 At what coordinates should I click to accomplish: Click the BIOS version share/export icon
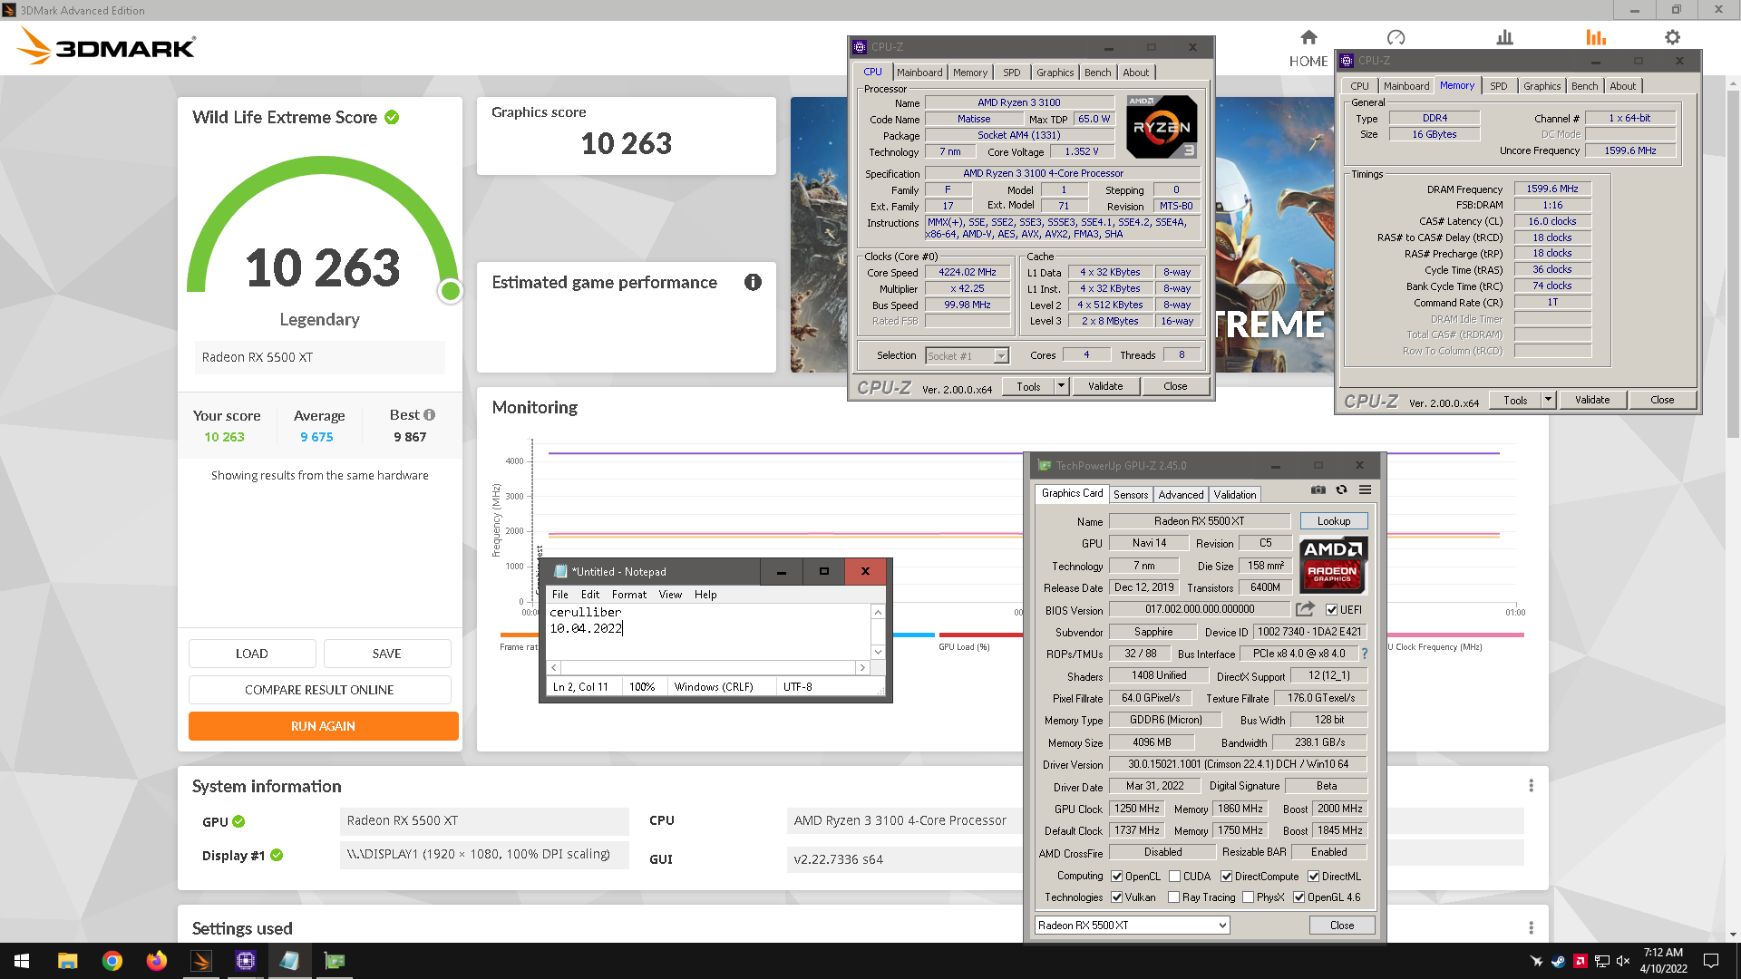(1305, 609)
